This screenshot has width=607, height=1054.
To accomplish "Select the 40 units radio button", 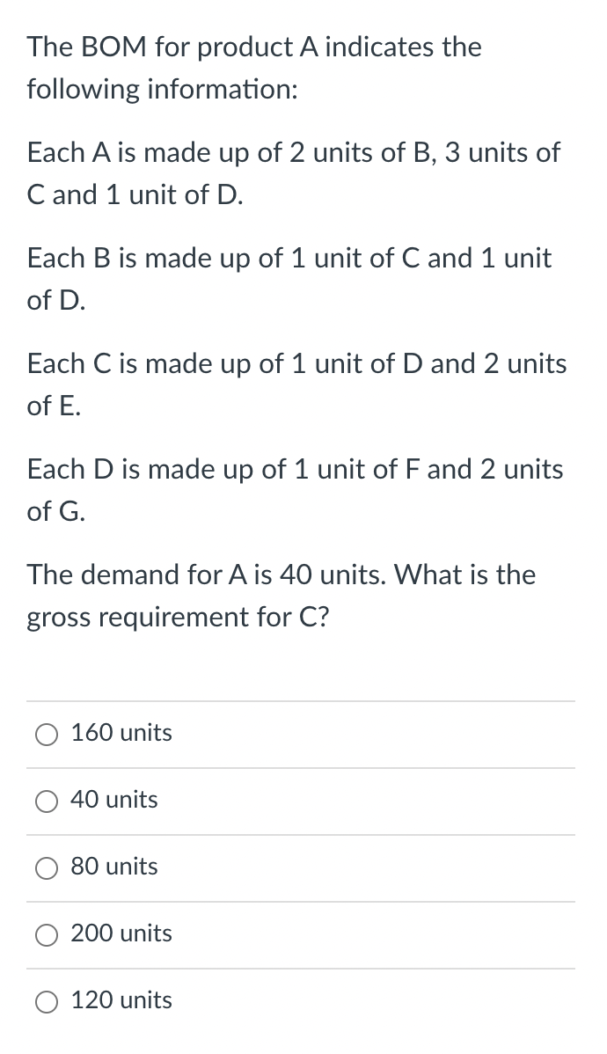I will (x=47, y=801).
